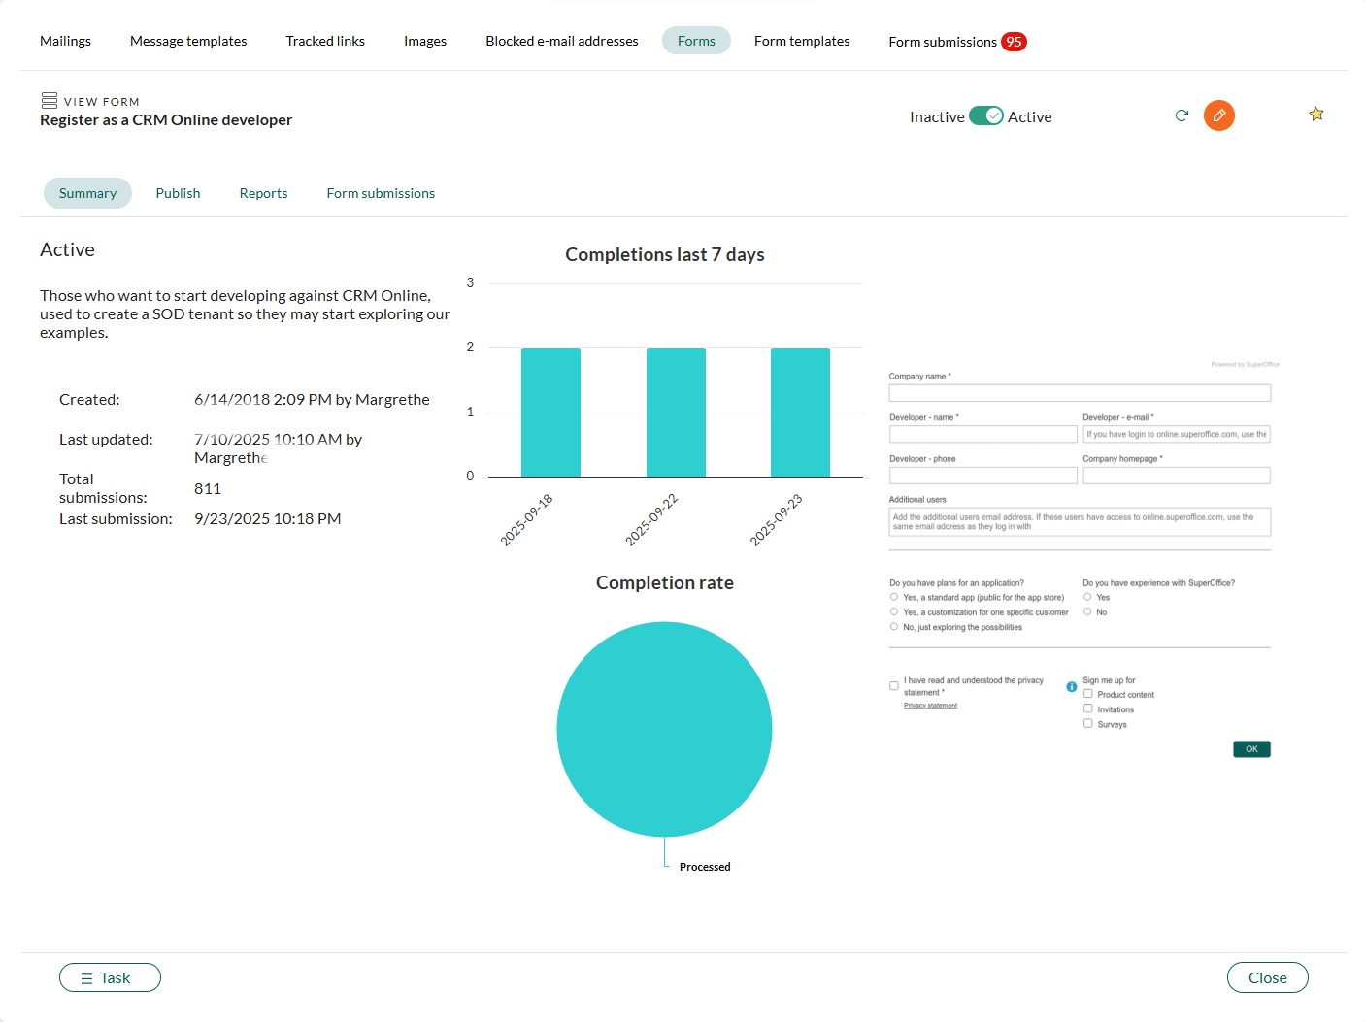Click the blue info icon in form preview
1365x1022 pixels.
point(1072,686)
